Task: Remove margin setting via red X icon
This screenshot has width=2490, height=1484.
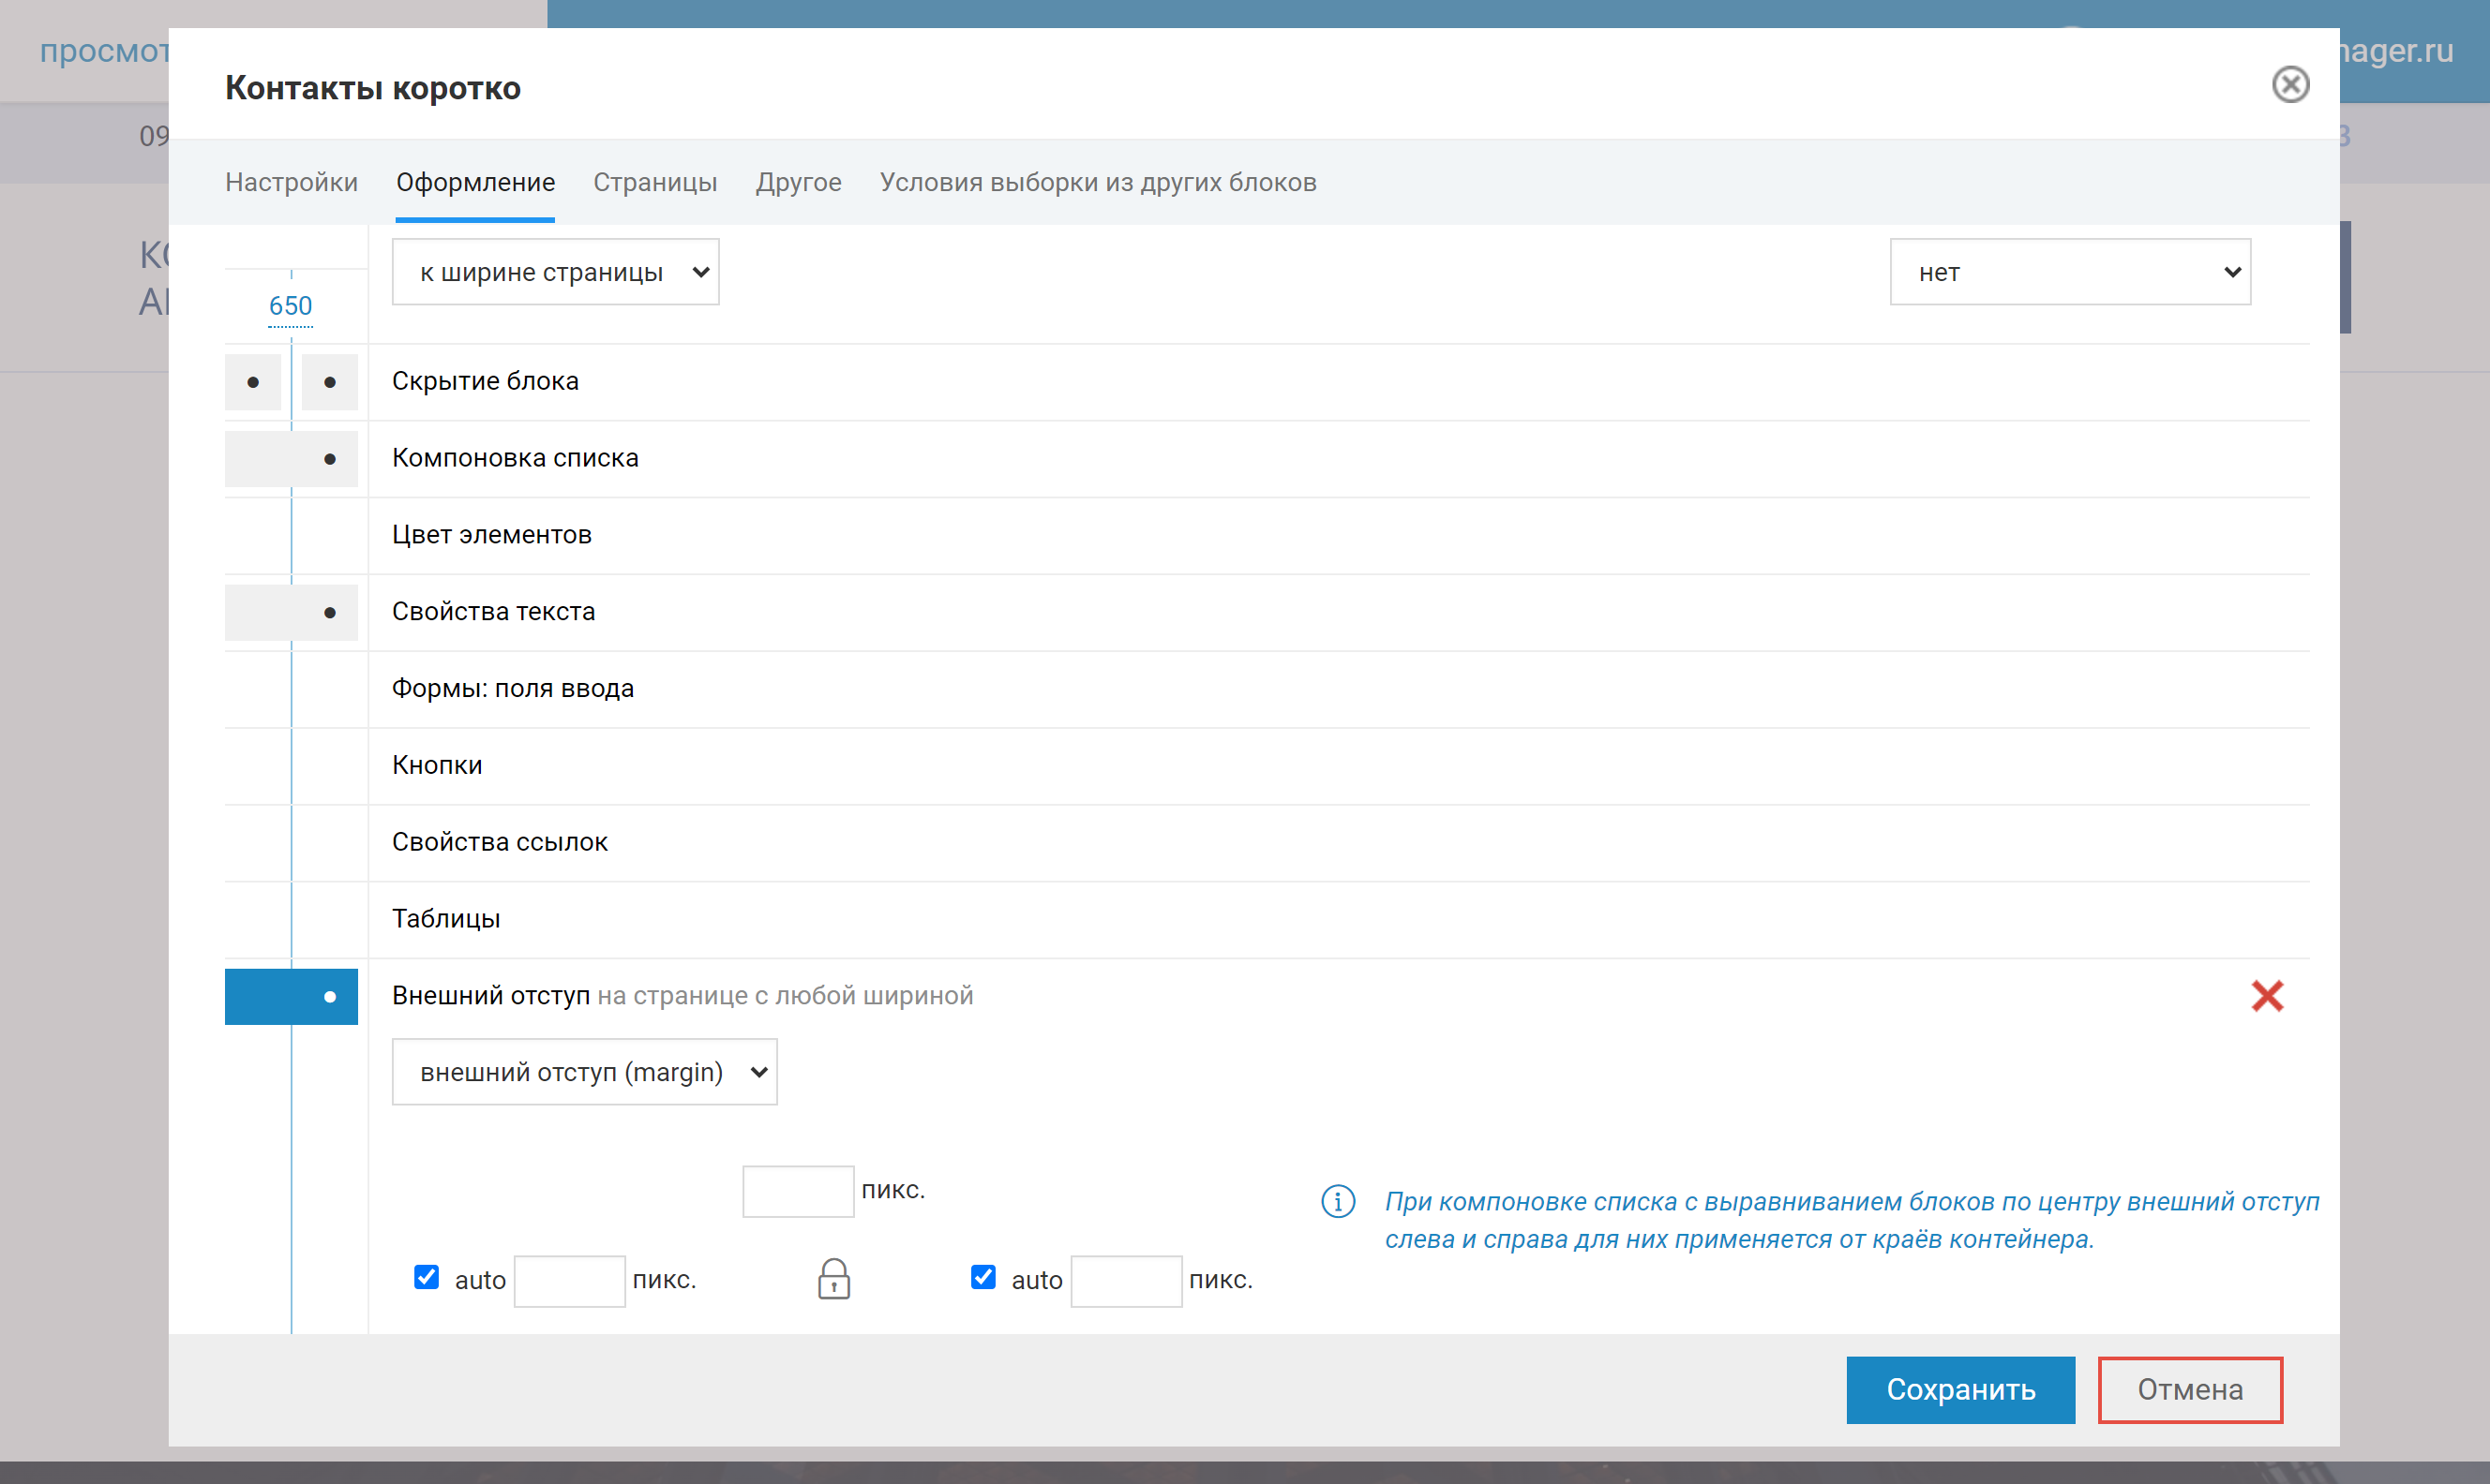Action: click(x=2268, y=995)
